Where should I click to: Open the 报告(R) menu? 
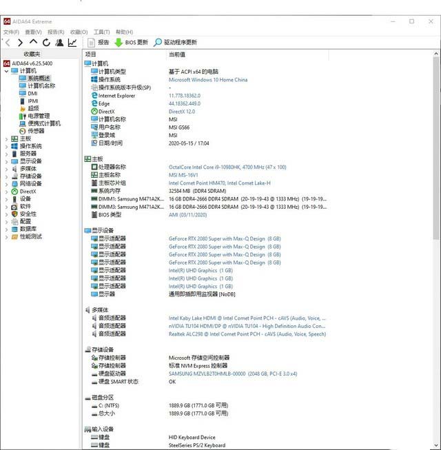[x=56, y=32]
